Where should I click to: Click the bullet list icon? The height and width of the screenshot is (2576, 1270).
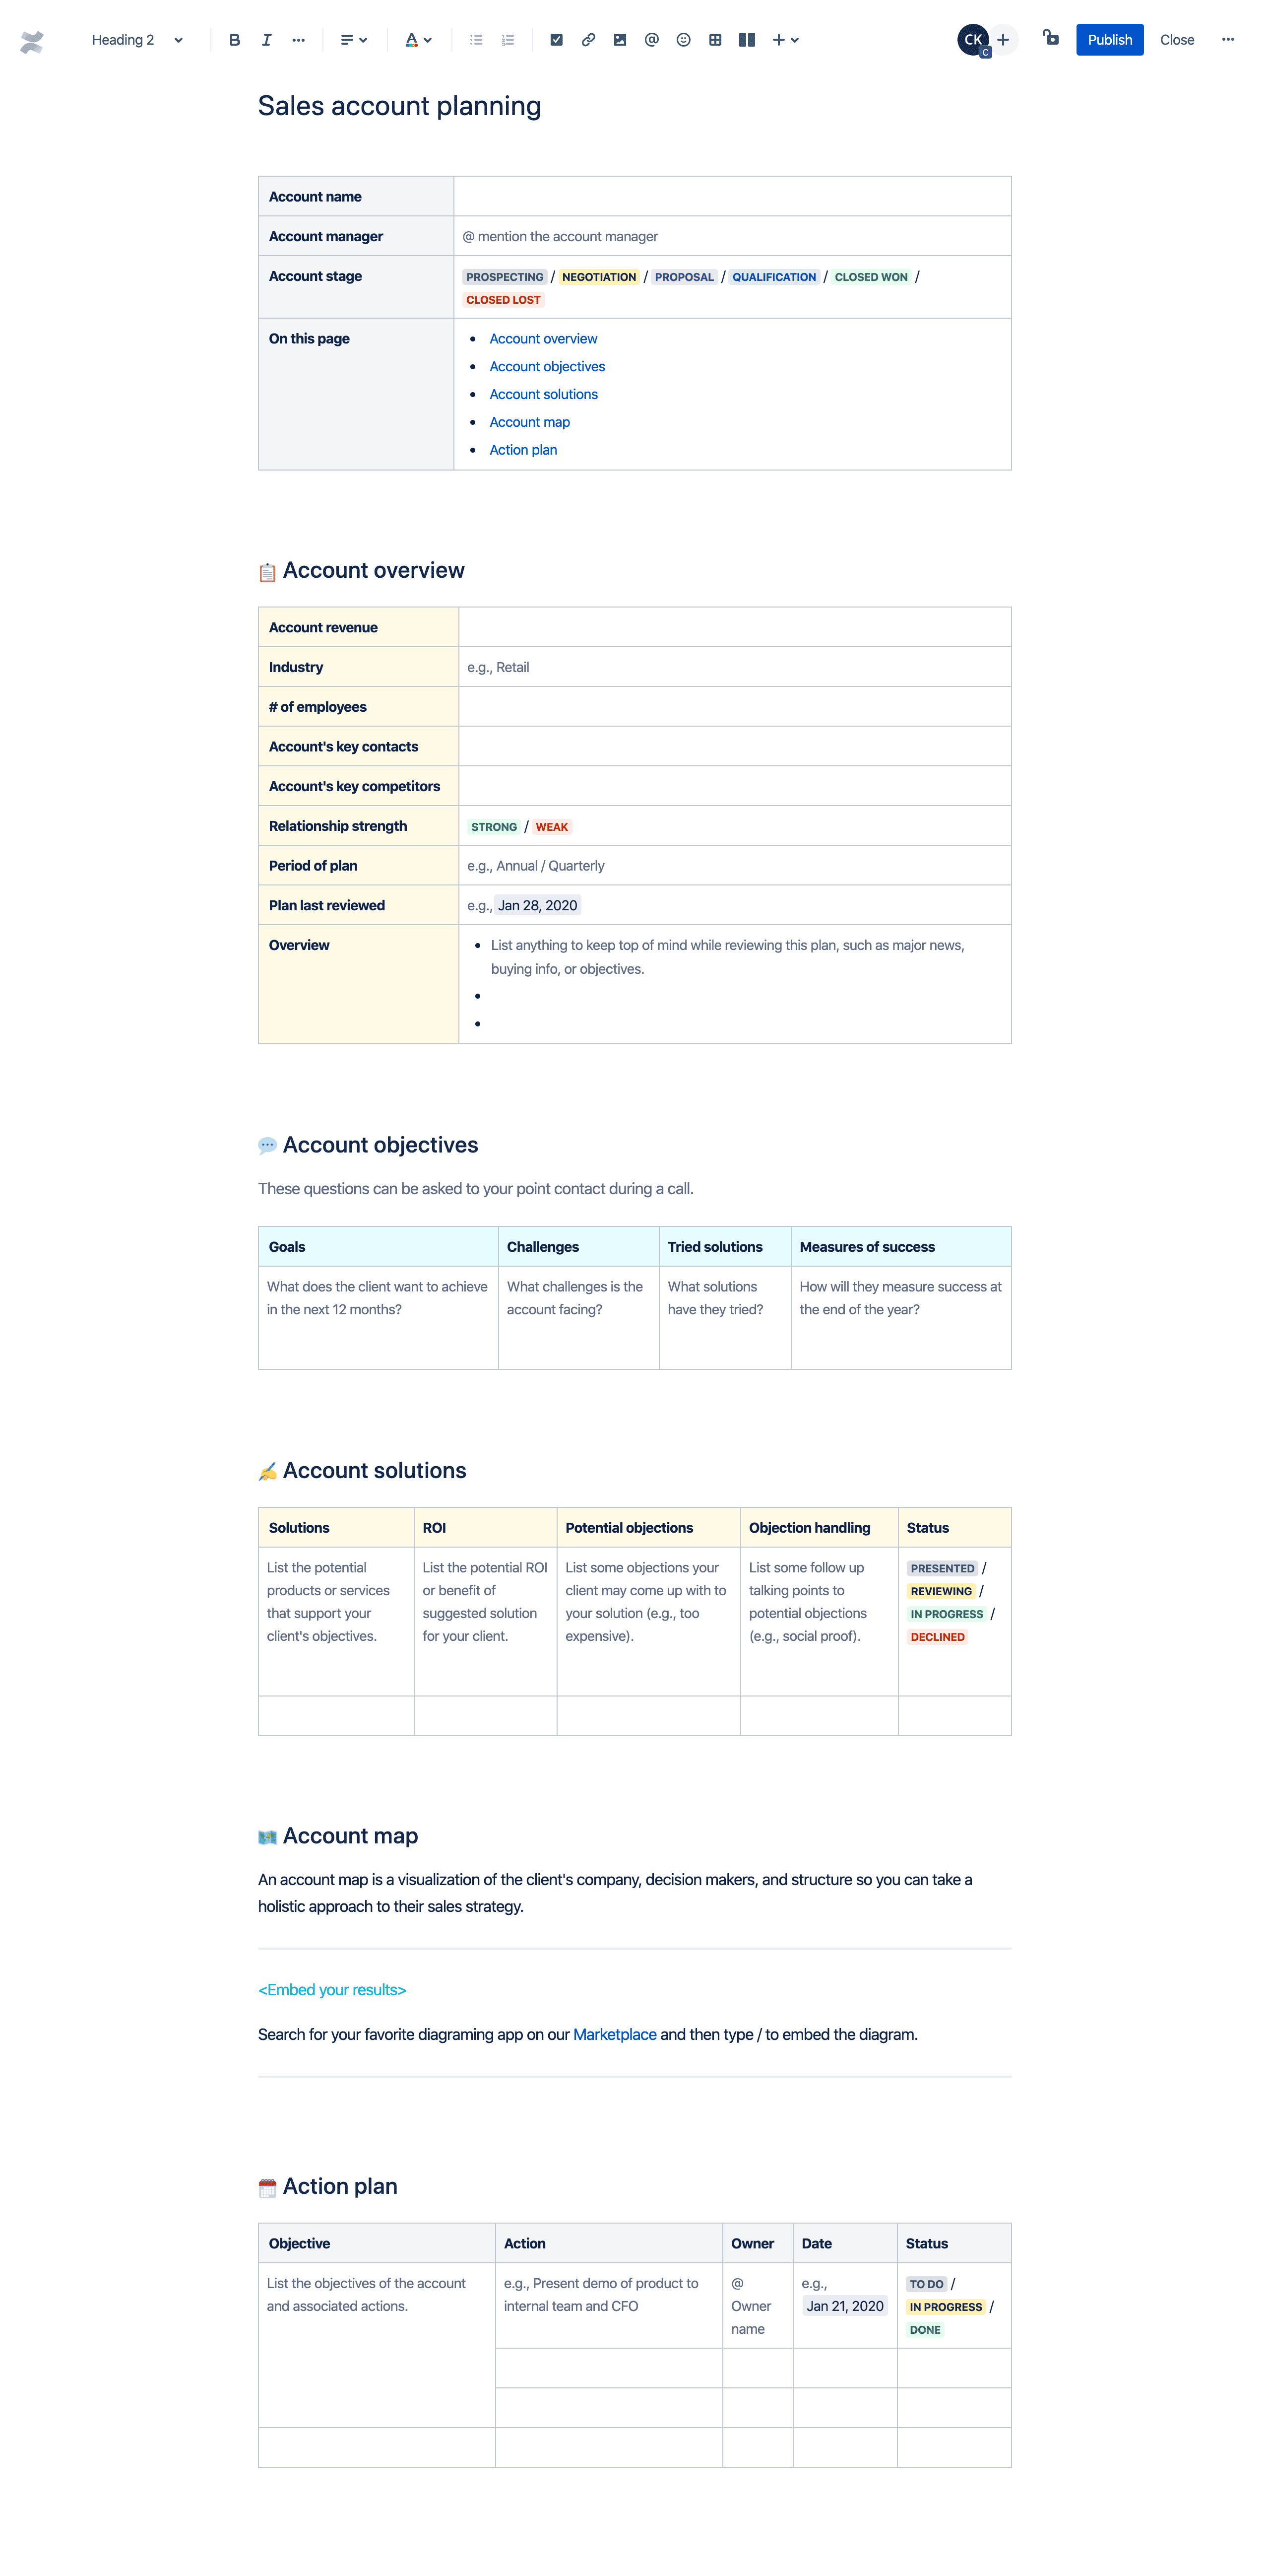(476, 39)
